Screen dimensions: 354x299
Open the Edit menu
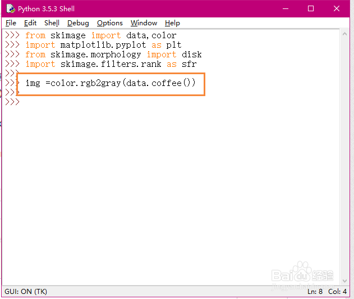(x=30, y=23)
